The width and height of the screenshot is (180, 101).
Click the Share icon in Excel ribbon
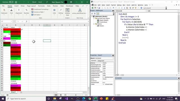pyautogui.click(x=83, y=6)
